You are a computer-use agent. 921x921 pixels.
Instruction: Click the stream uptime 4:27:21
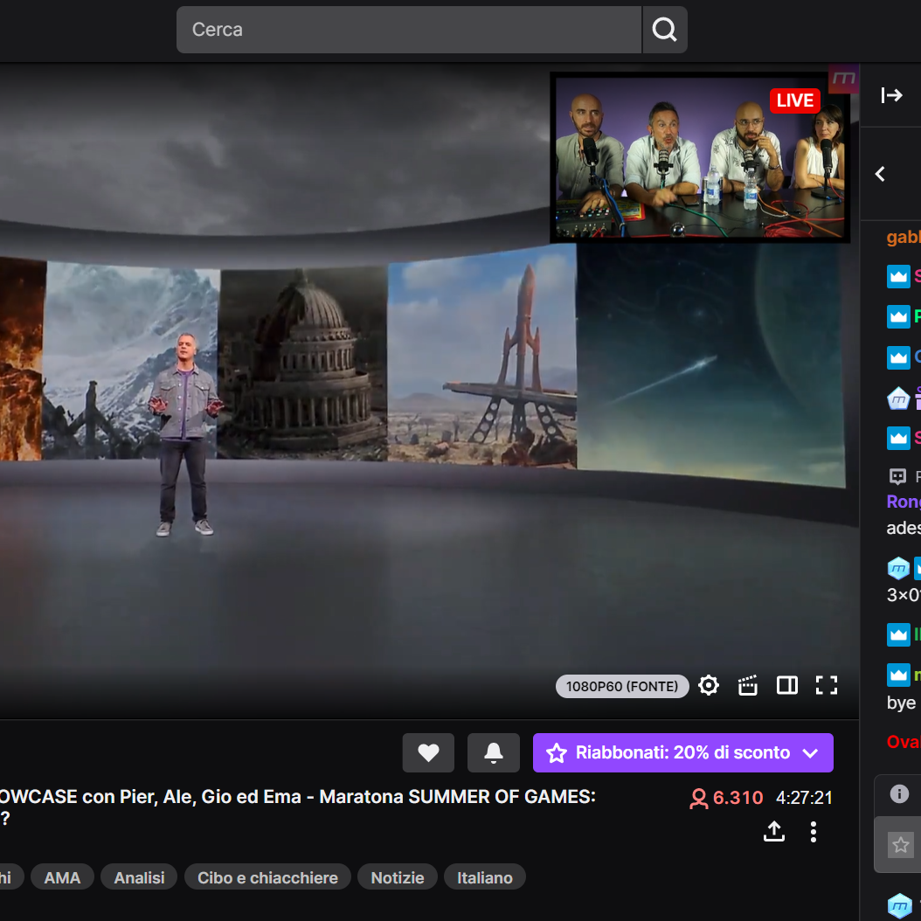(x=804, y=798)
